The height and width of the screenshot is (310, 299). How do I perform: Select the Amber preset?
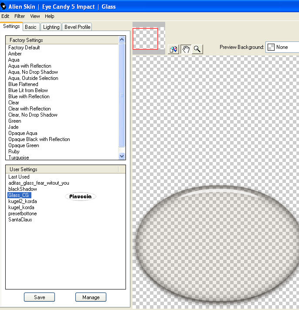[x=15, y=54]
